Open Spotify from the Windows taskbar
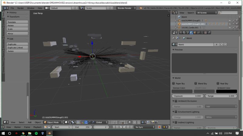 click(36, 133)
